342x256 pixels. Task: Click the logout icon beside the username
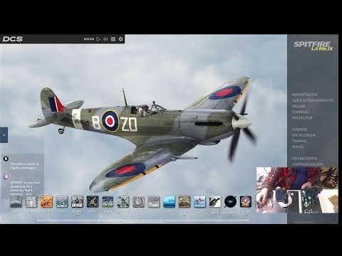98,39
